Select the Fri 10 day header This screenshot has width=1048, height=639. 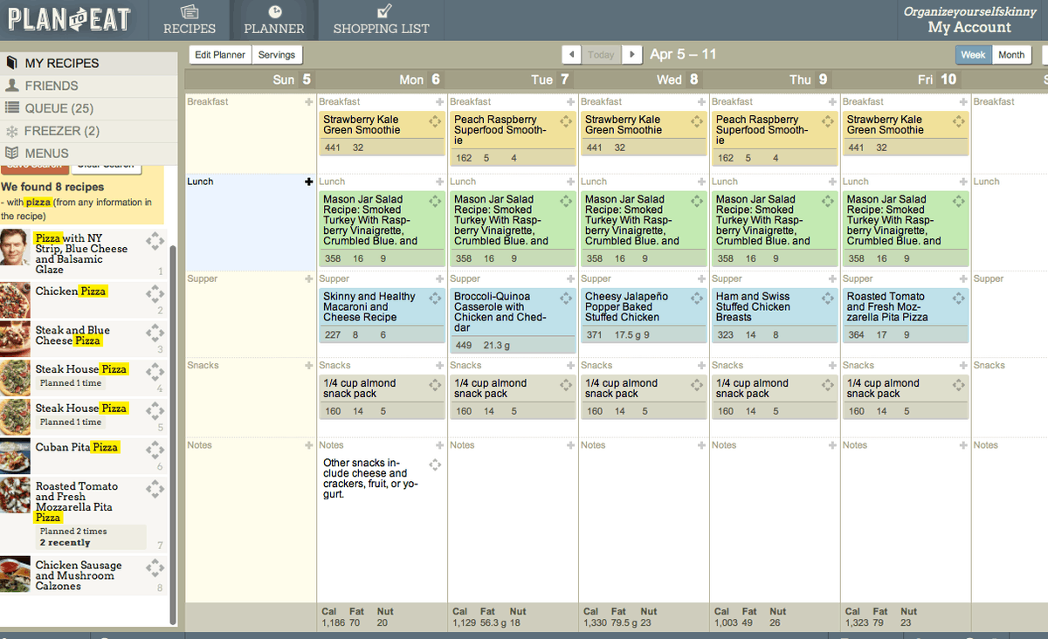906,79
